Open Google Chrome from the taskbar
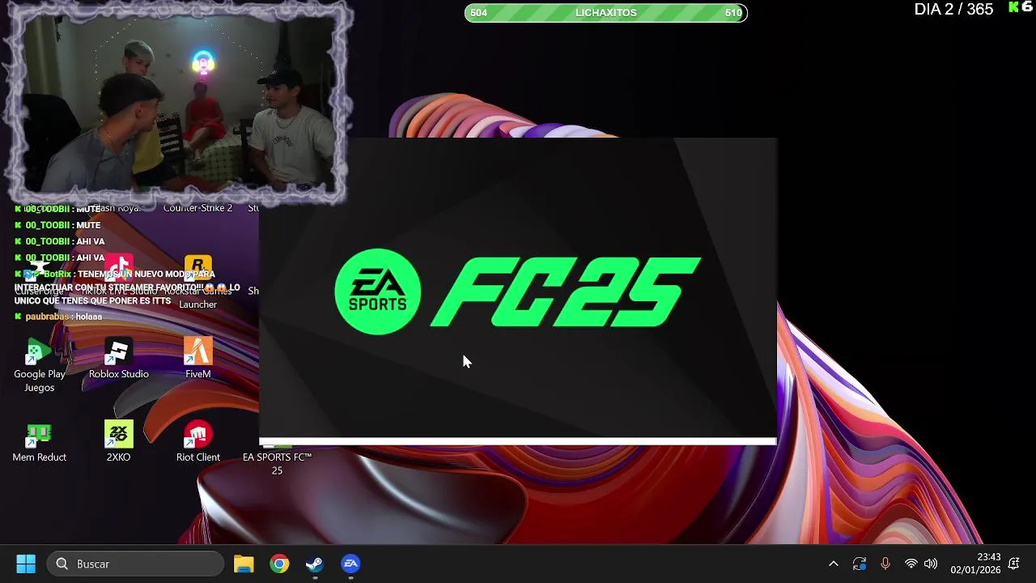Viewport: 1036px width, 583px height. coord(279,564)
